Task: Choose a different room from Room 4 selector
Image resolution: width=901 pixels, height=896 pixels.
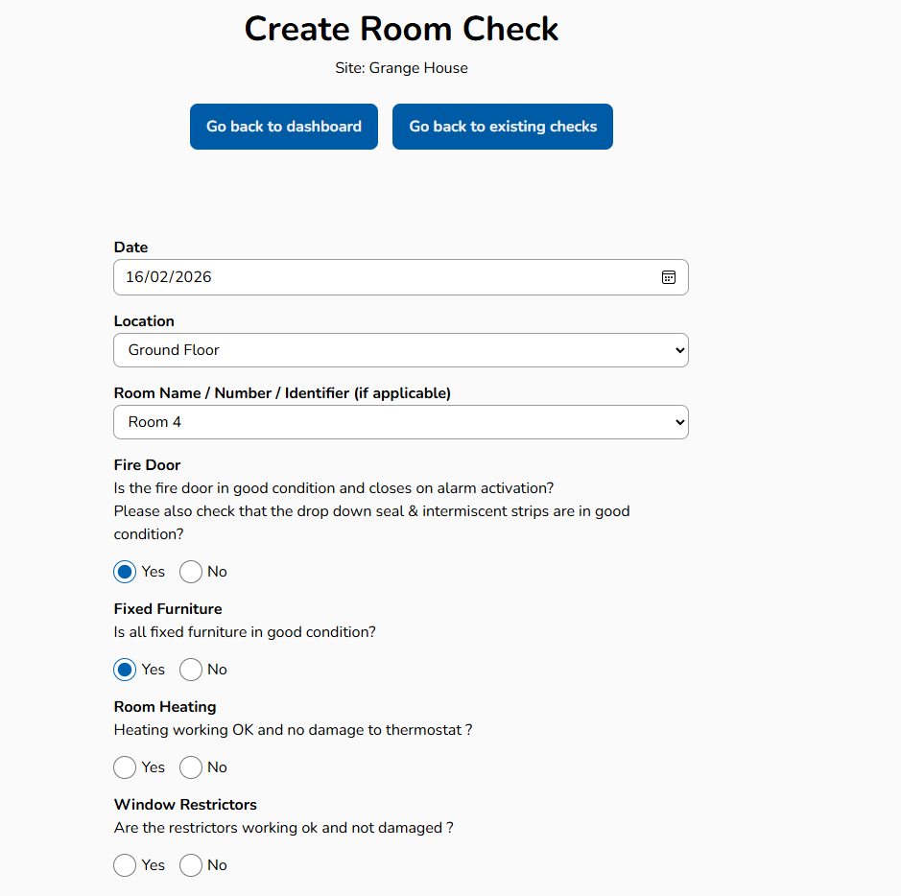Action: point(400,422)
